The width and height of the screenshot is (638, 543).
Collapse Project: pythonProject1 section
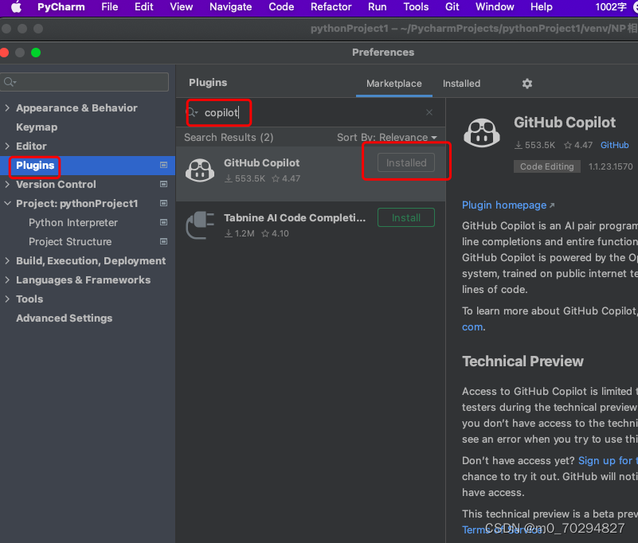(x=7, y=203)
